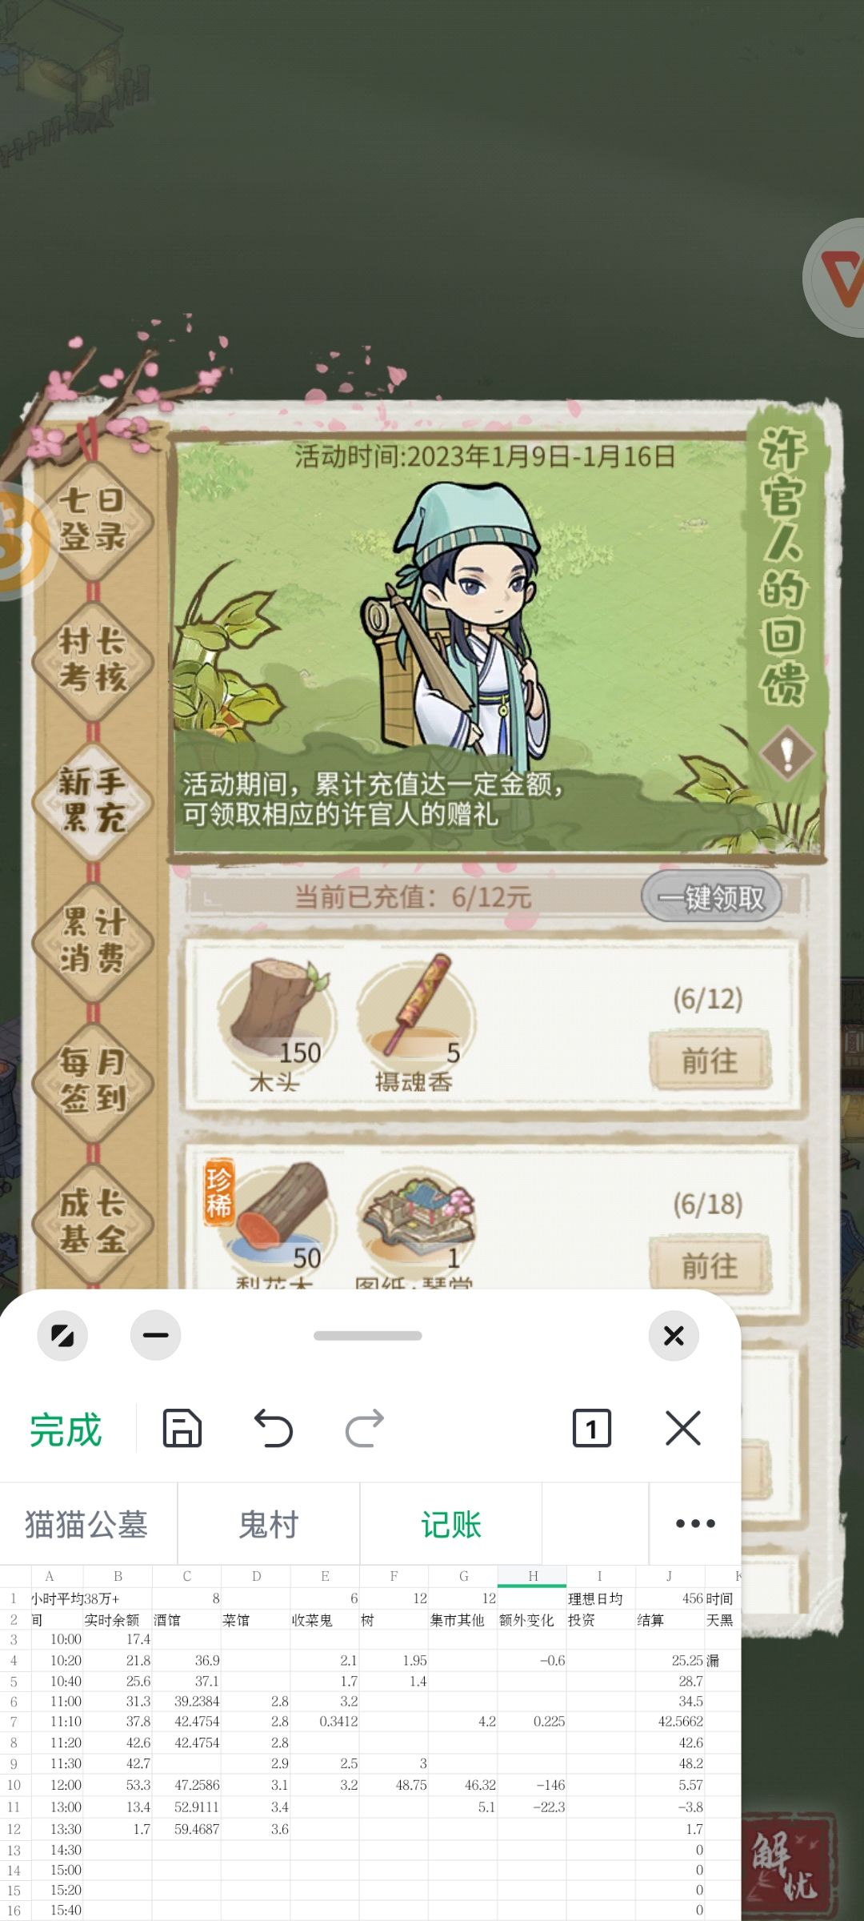Click the 一键领取 claim-all button
This screenshot has height=1921, width=864.
coord(711,897)
